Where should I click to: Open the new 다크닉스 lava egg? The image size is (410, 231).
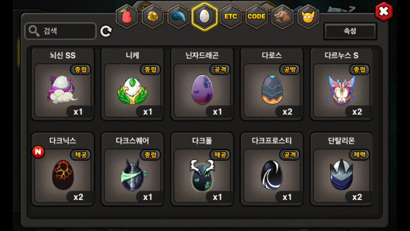point(63,169)
